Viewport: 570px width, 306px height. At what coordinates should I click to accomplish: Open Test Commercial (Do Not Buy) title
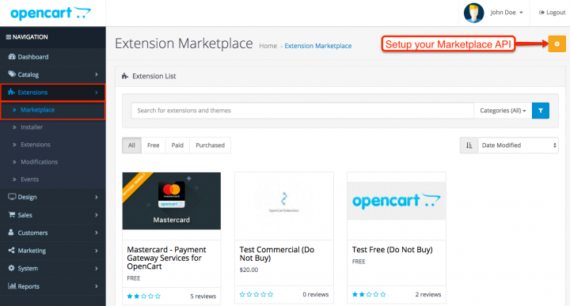pos(277,254)
